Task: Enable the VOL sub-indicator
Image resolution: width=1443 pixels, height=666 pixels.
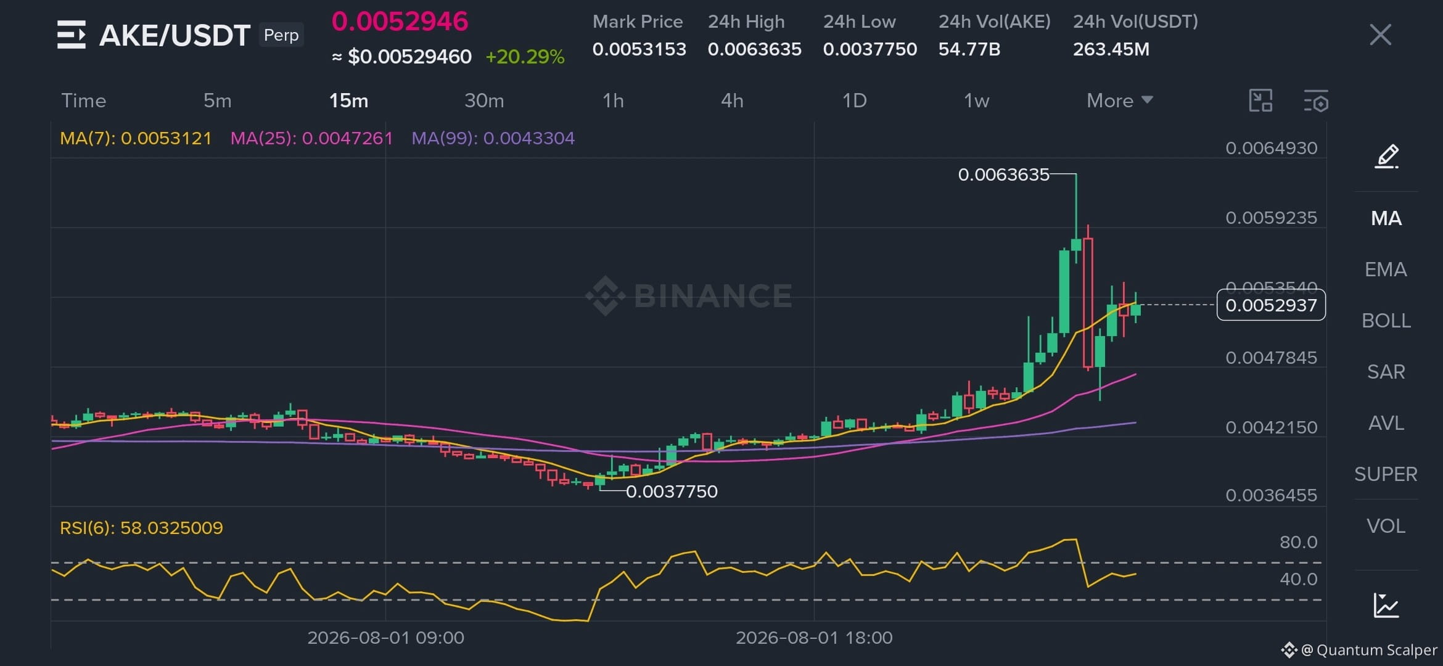Action: [x=1386, y=526]
